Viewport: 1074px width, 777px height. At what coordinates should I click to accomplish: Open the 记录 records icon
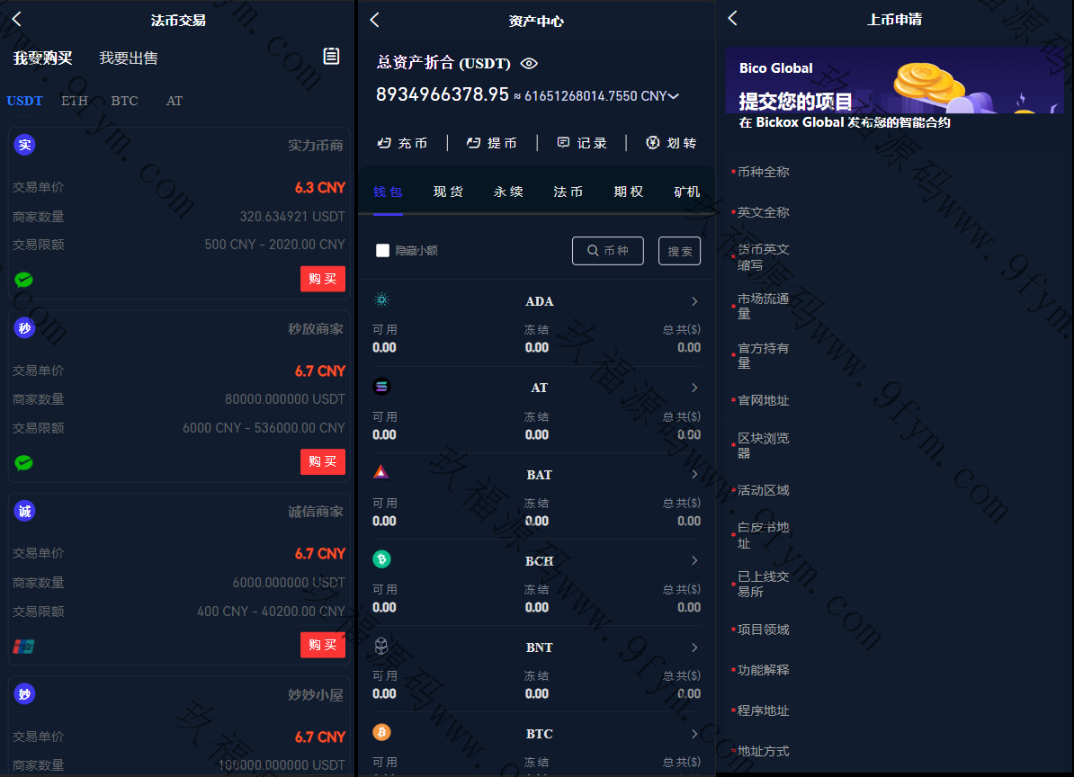564,143
